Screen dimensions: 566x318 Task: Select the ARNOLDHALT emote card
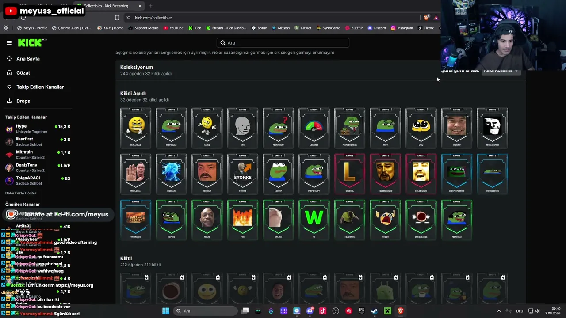point(136,174)
